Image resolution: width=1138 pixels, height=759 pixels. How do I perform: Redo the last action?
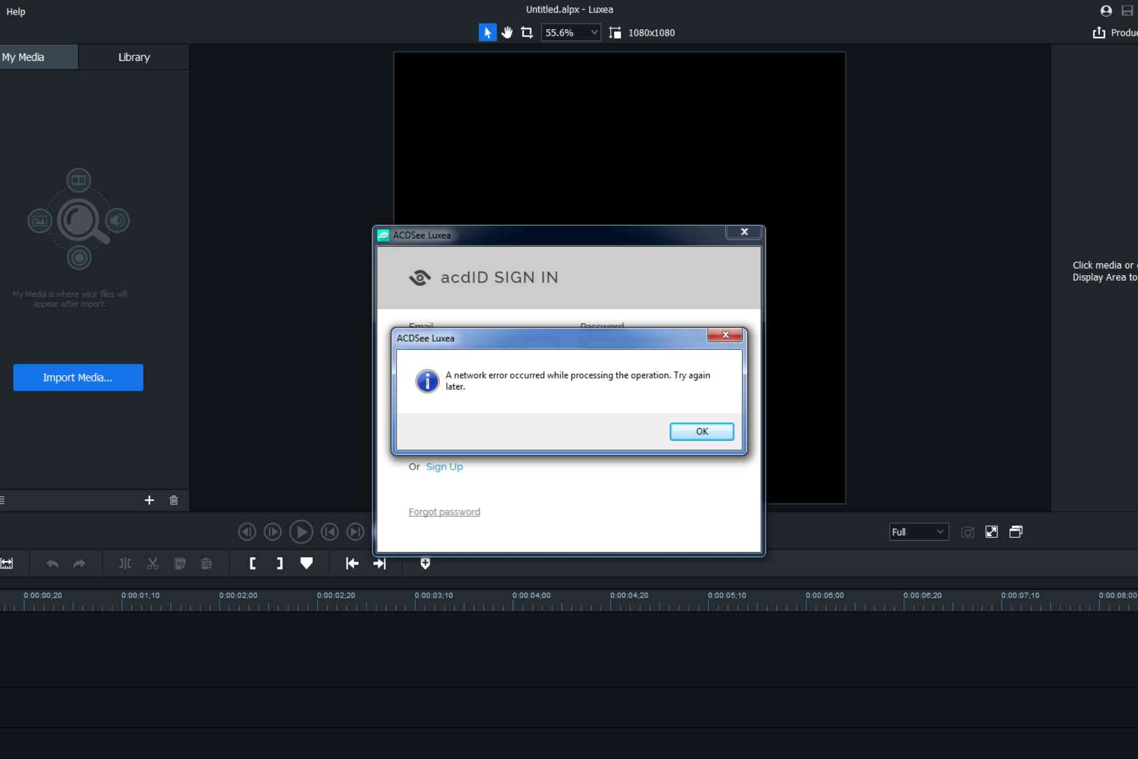click(79, 563)
